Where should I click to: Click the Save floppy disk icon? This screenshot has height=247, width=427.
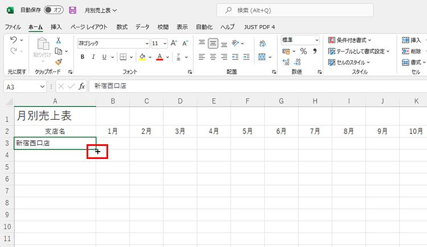point(72,10)
